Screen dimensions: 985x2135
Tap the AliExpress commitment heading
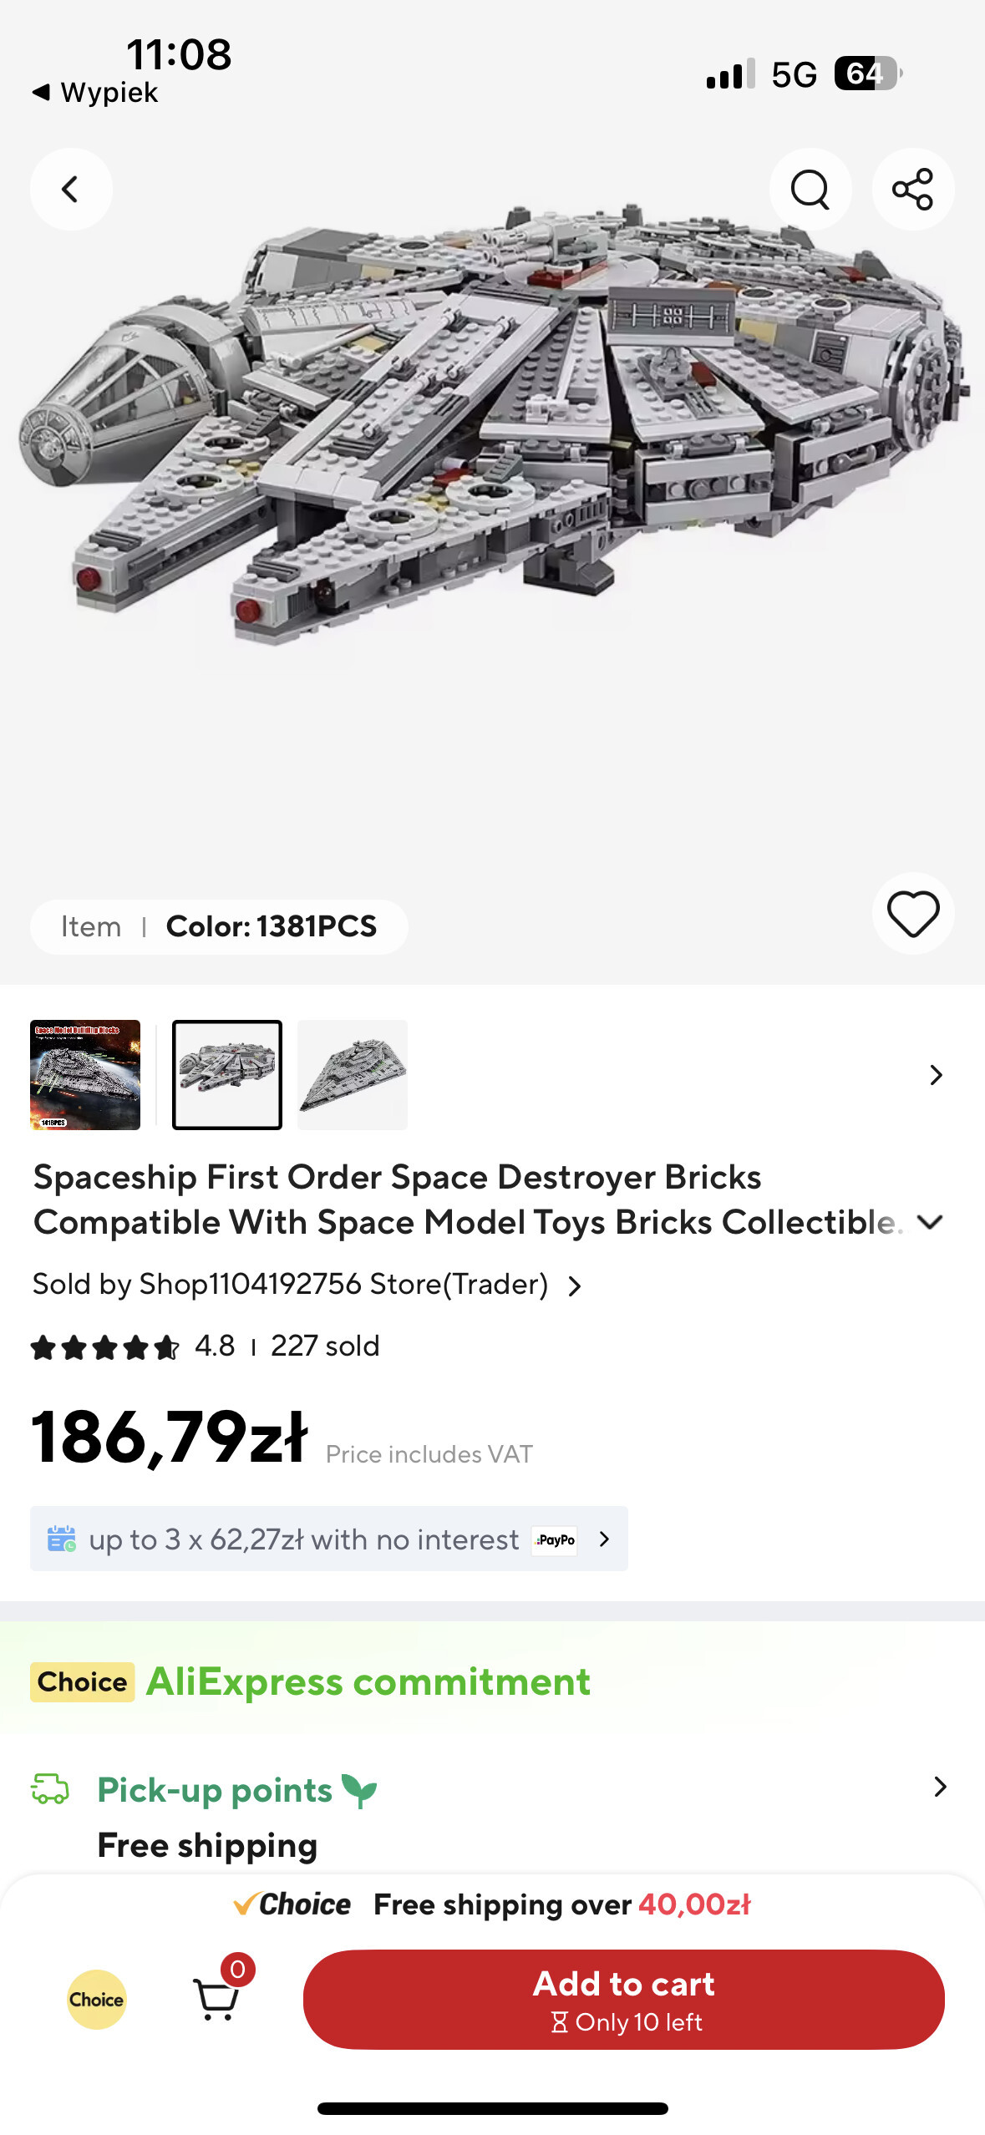368,1681
